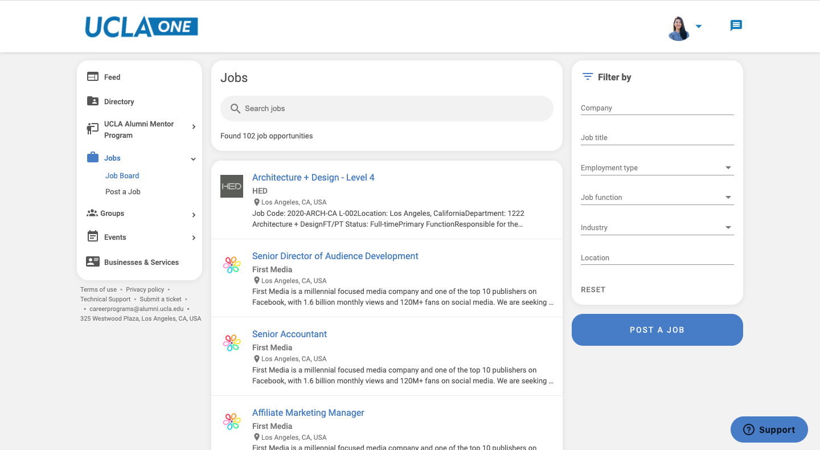Click location pin under HED

[257, 202]
